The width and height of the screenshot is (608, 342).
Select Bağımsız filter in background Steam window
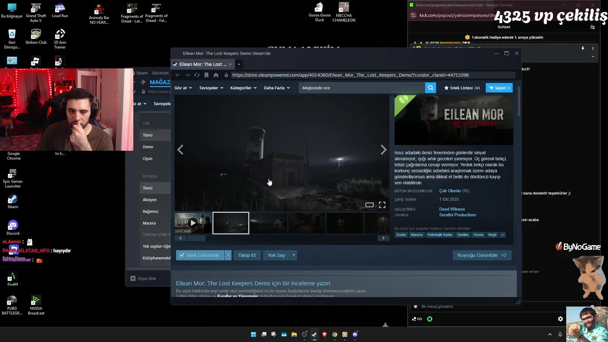click(151, 211)
